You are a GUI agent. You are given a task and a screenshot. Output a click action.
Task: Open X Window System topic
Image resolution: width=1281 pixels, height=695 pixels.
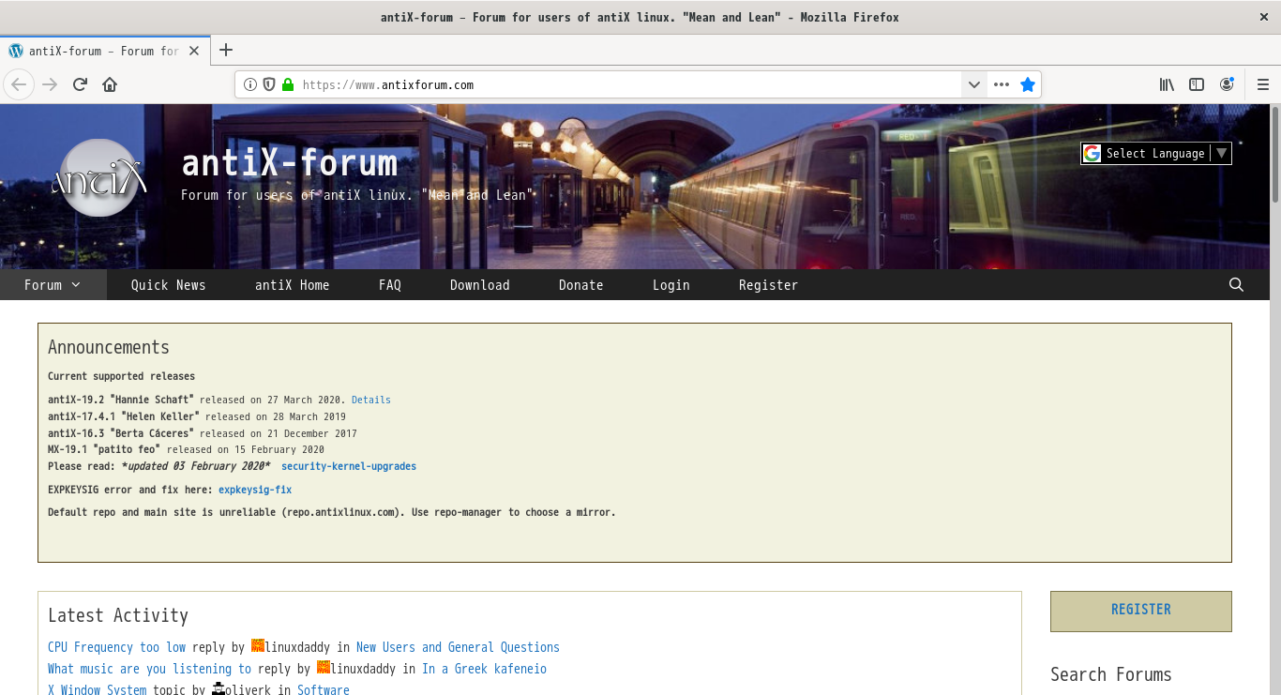click(98, 690)
